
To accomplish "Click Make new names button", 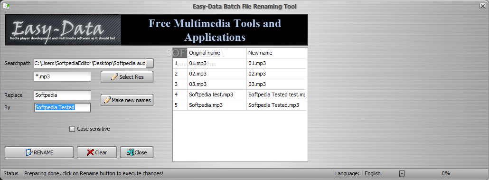I will click(127, 100).
